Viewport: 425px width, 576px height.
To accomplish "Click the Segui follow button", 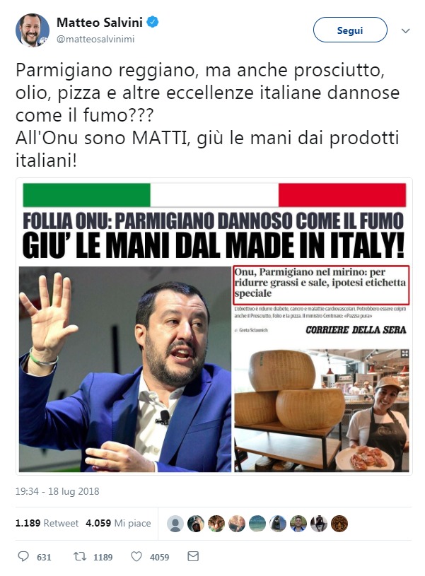I will click(350, 30).
